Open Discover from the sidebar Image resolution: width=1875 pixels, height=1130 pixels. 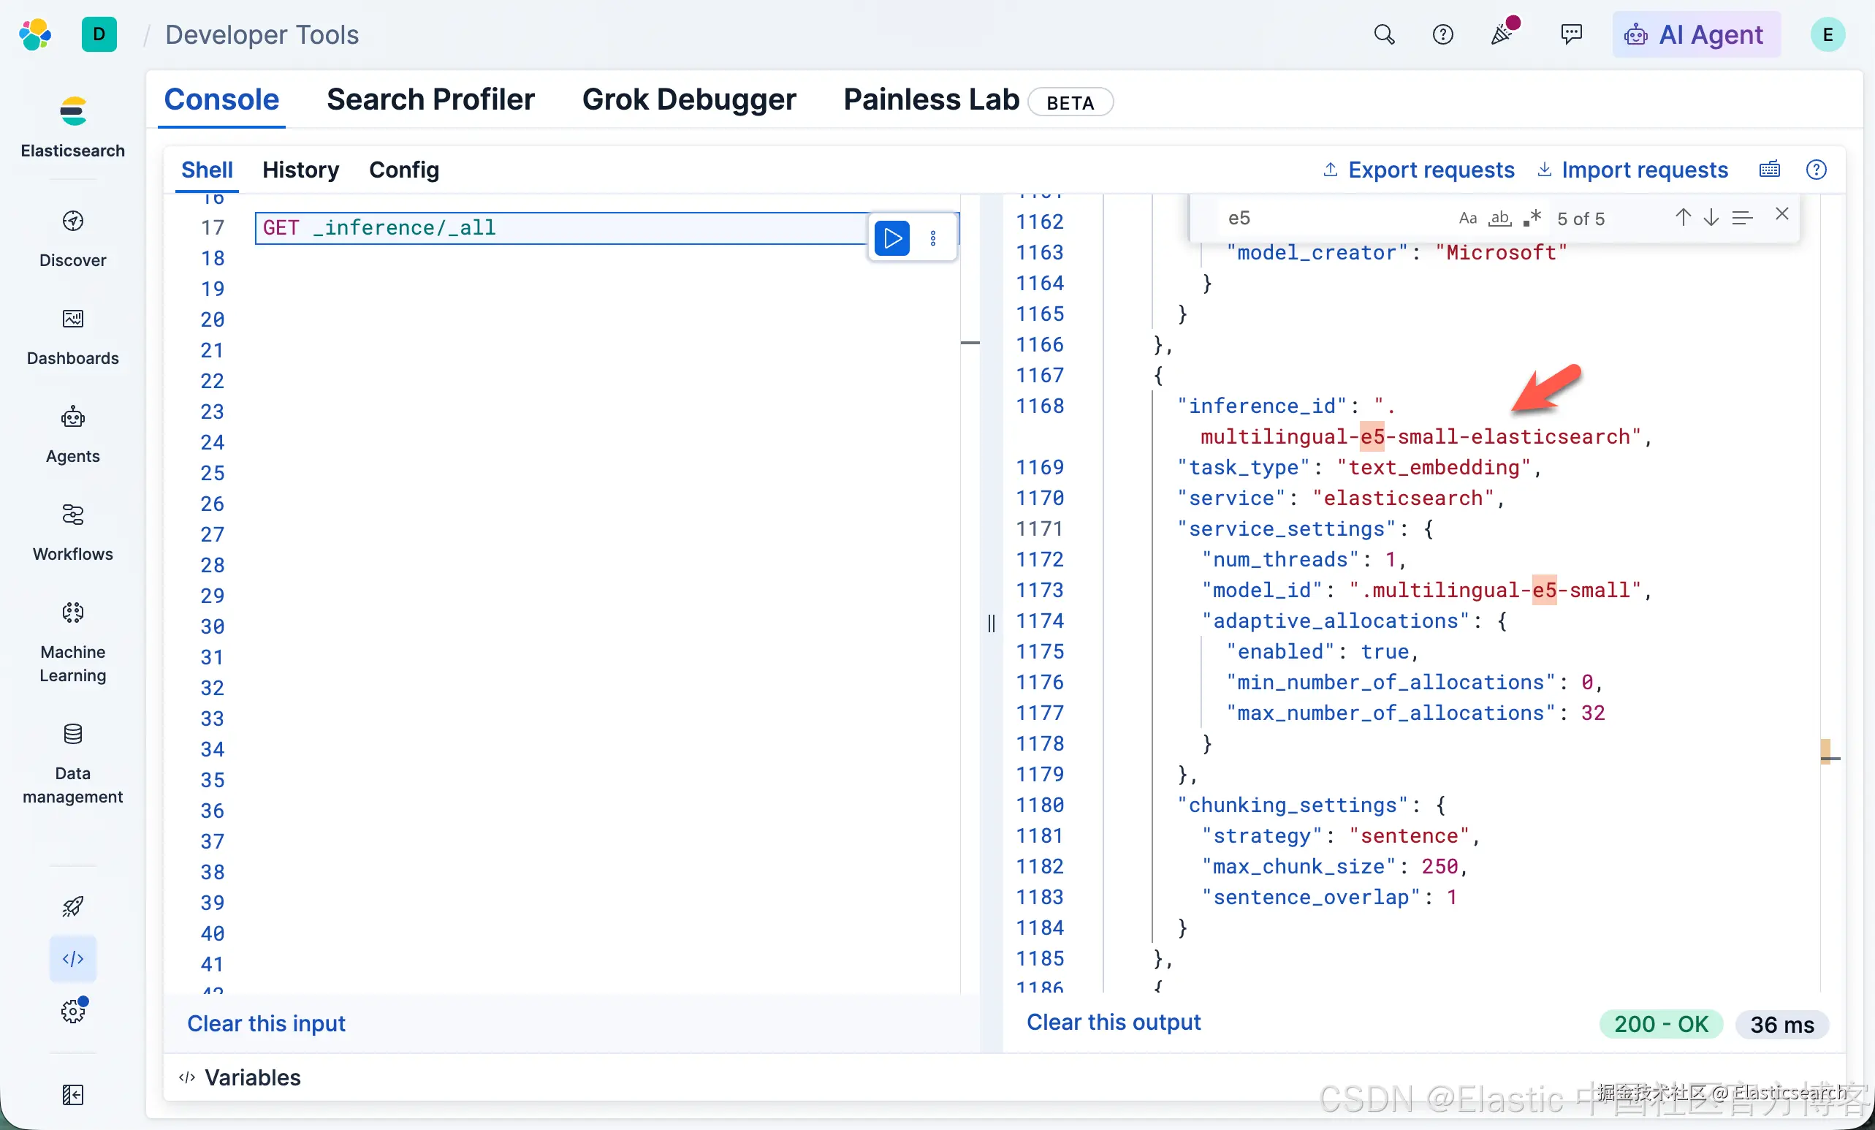coord(73,239)
